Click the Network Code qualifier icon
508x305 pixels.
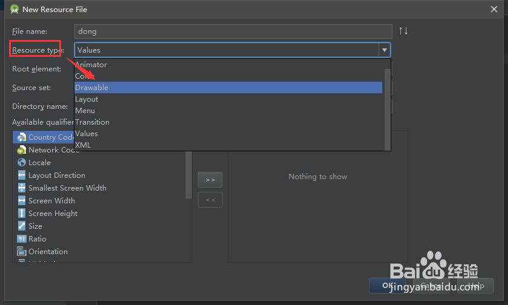[21, 149]
